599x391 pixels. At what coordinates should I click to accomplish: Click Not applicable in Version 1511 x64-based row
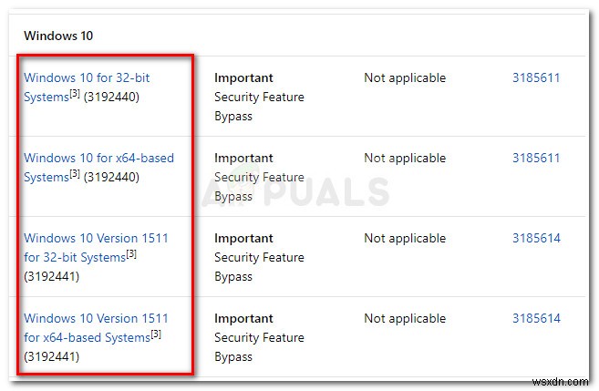click(x=405, y=319)
